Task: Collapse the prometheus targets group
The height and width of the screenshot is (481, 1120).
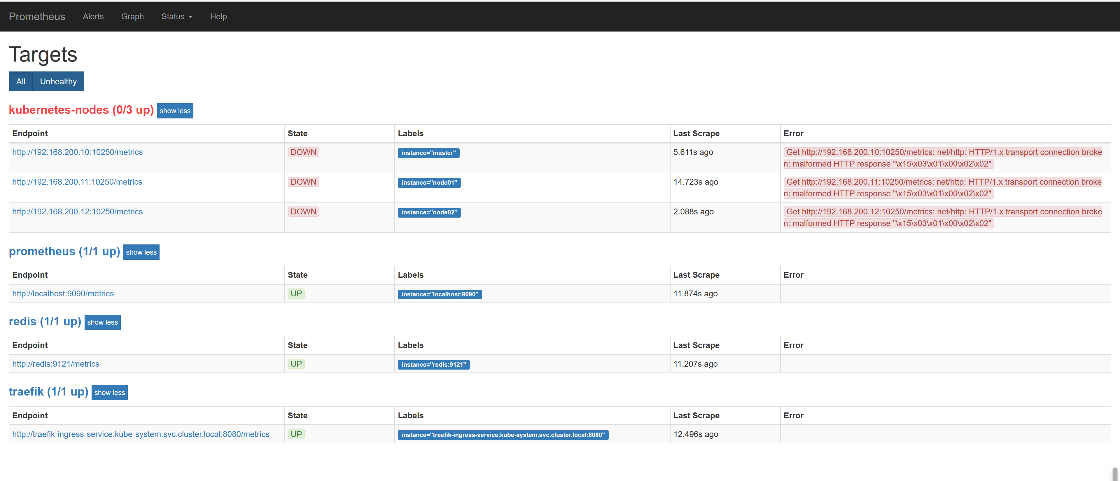Action: point(141,252)
